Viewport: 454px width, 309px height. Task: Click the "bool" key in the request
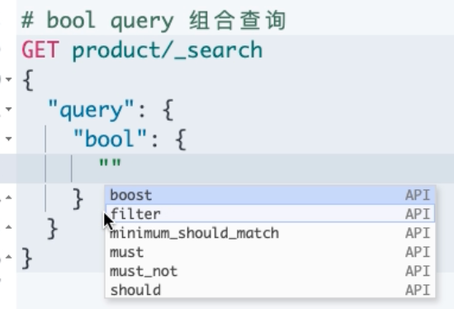[110, 139]
